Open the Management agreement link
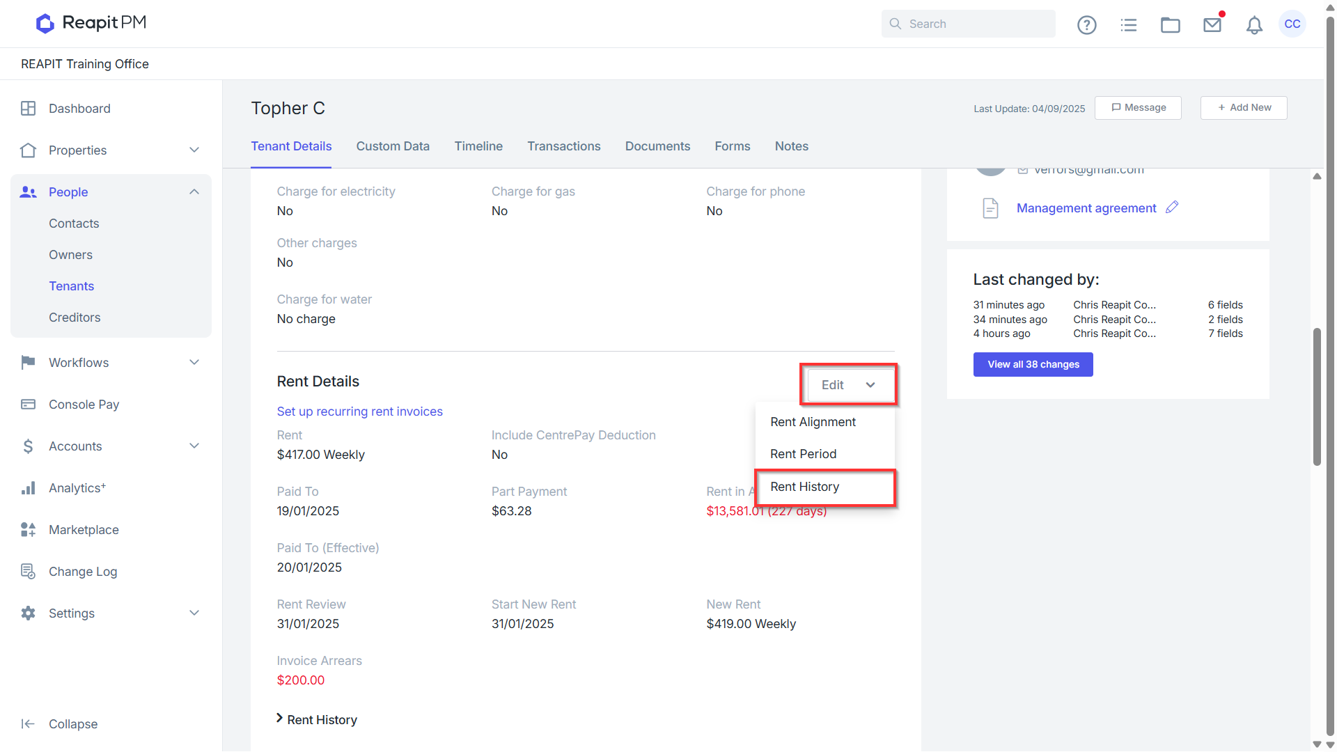This screenshot has width=1337, height=752. (1086, 208)
